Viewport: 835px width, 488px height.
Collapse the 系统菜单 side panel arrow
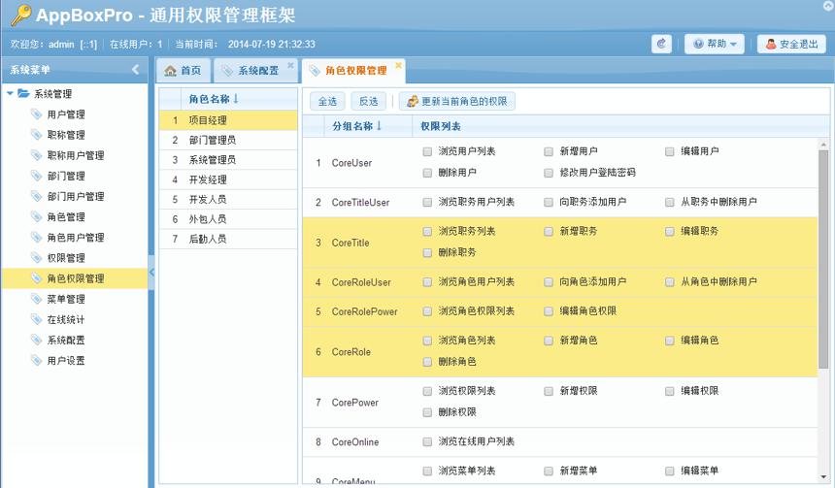(x=135, y=69)
